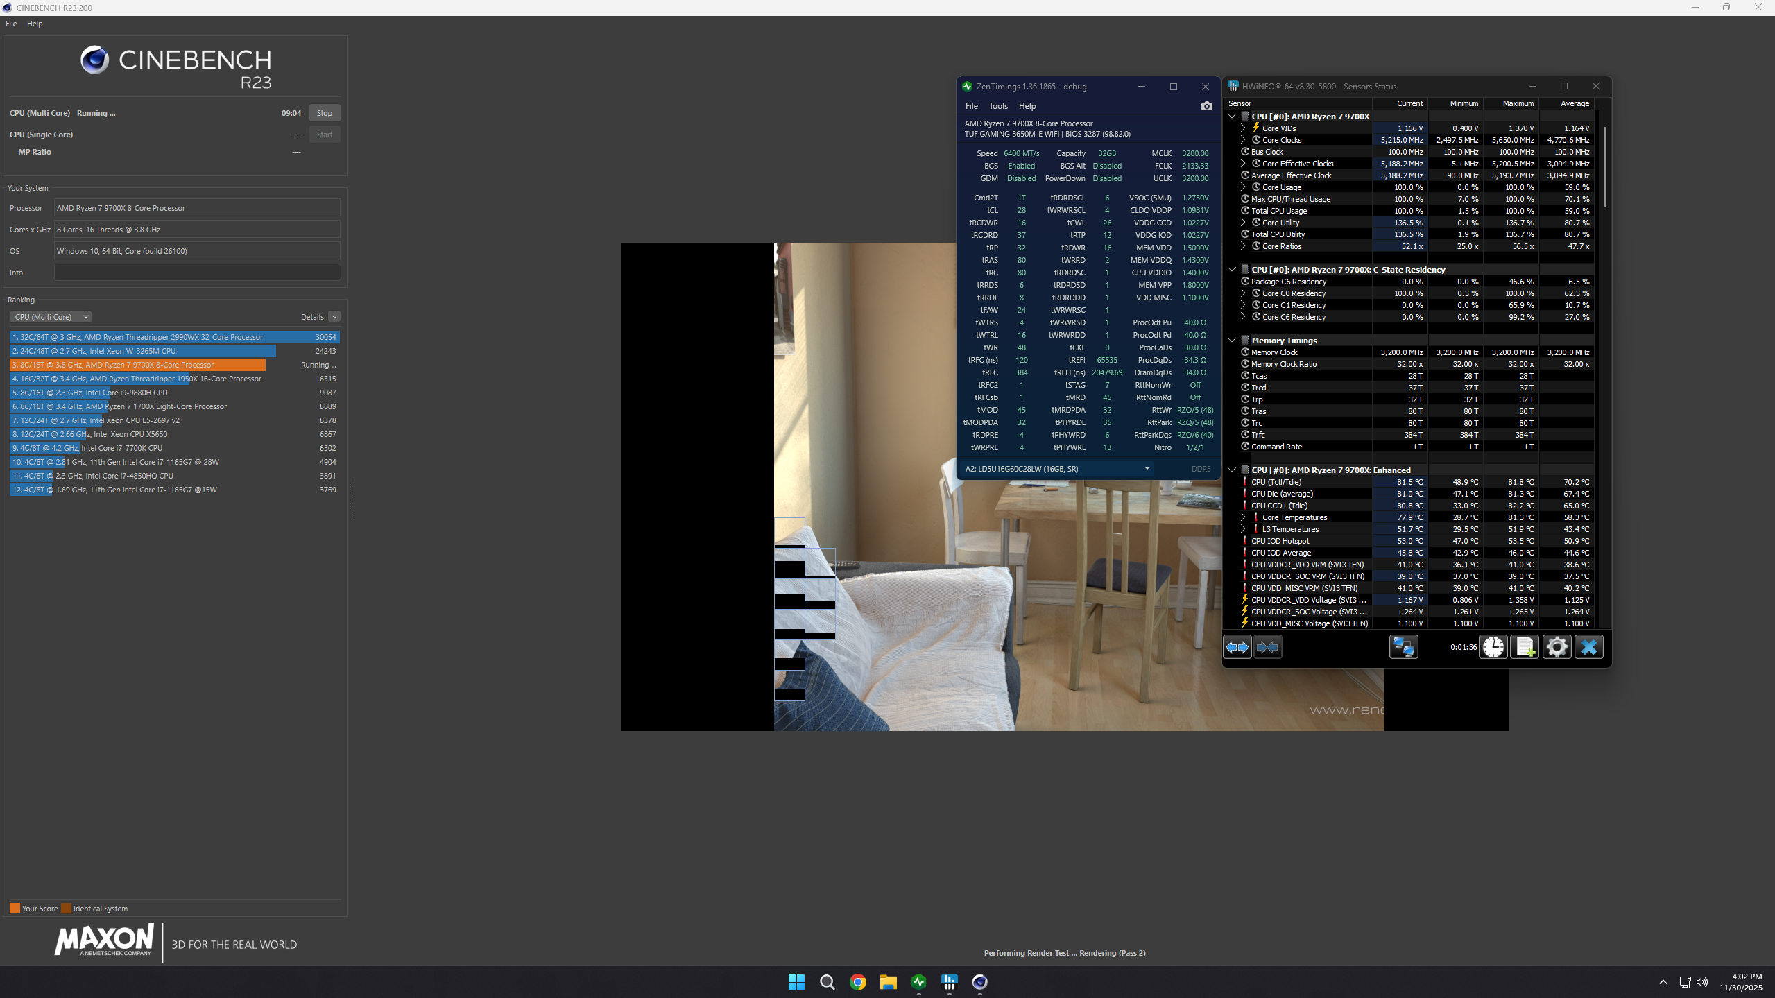Image resolution: width=1775 pixels, height=998 pixels.
Task: Click the Core VIDs lightning sensor icon
Action: point(1255,128)
